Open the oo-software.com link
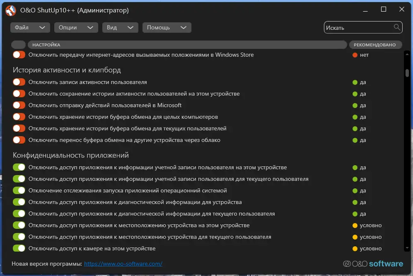 [123, 264]
